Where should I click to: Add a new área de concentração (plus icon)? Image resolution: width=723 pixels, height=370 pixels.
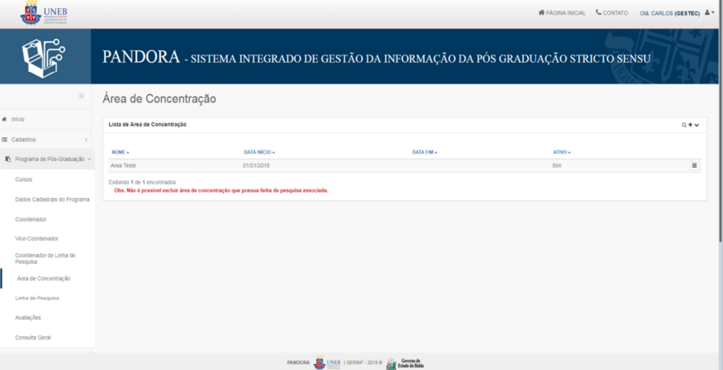coord(690,125)
